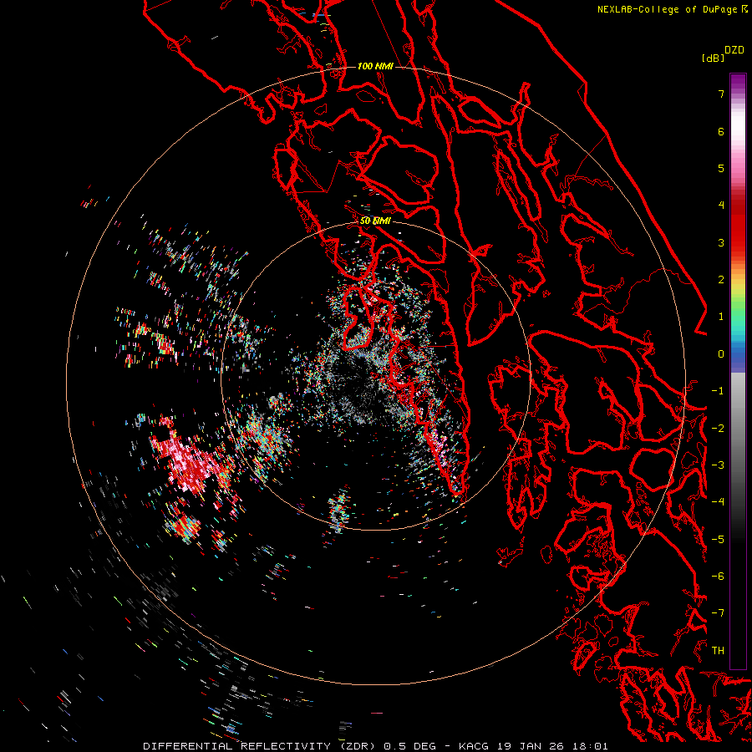
Task: Click the blue 0 dB segment of the color bar
Action: (x=738, y=356)
